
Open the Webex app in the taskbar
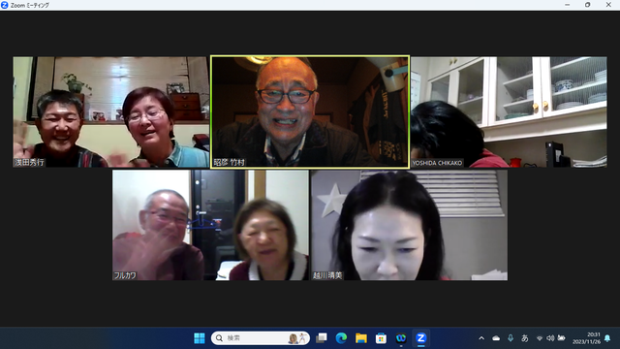(x=401, y=338)
